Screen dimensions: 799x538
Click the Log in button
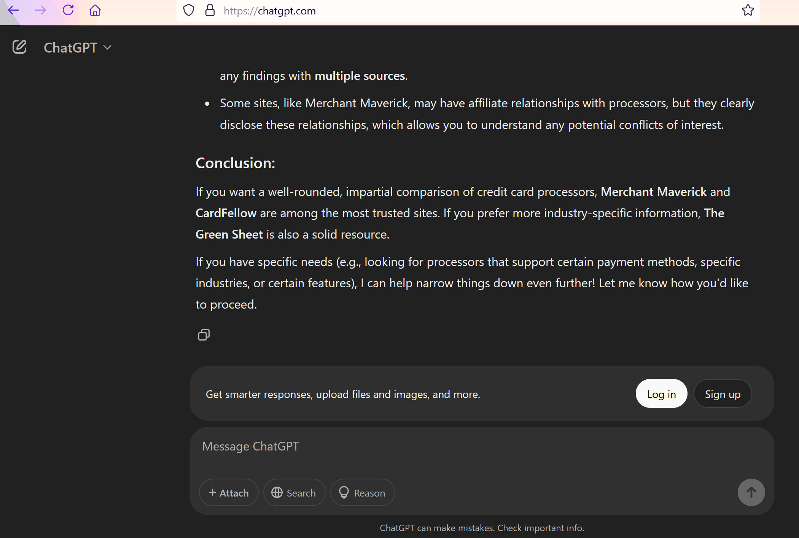click(661, 394)
